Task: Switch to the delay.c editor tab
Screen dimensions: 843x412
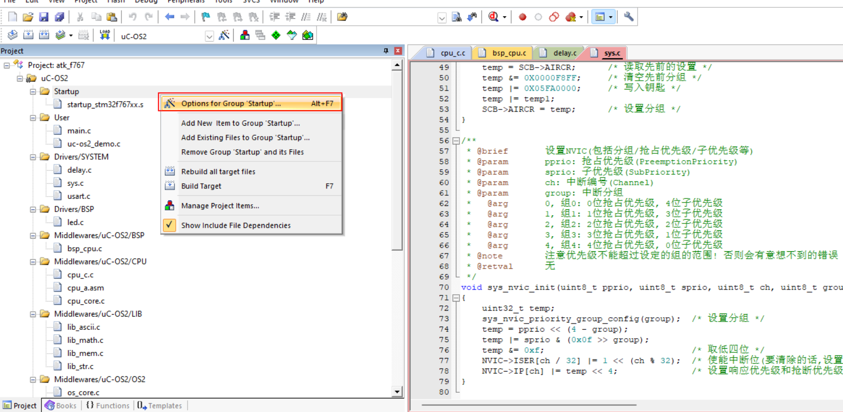Action: point(564,53)
